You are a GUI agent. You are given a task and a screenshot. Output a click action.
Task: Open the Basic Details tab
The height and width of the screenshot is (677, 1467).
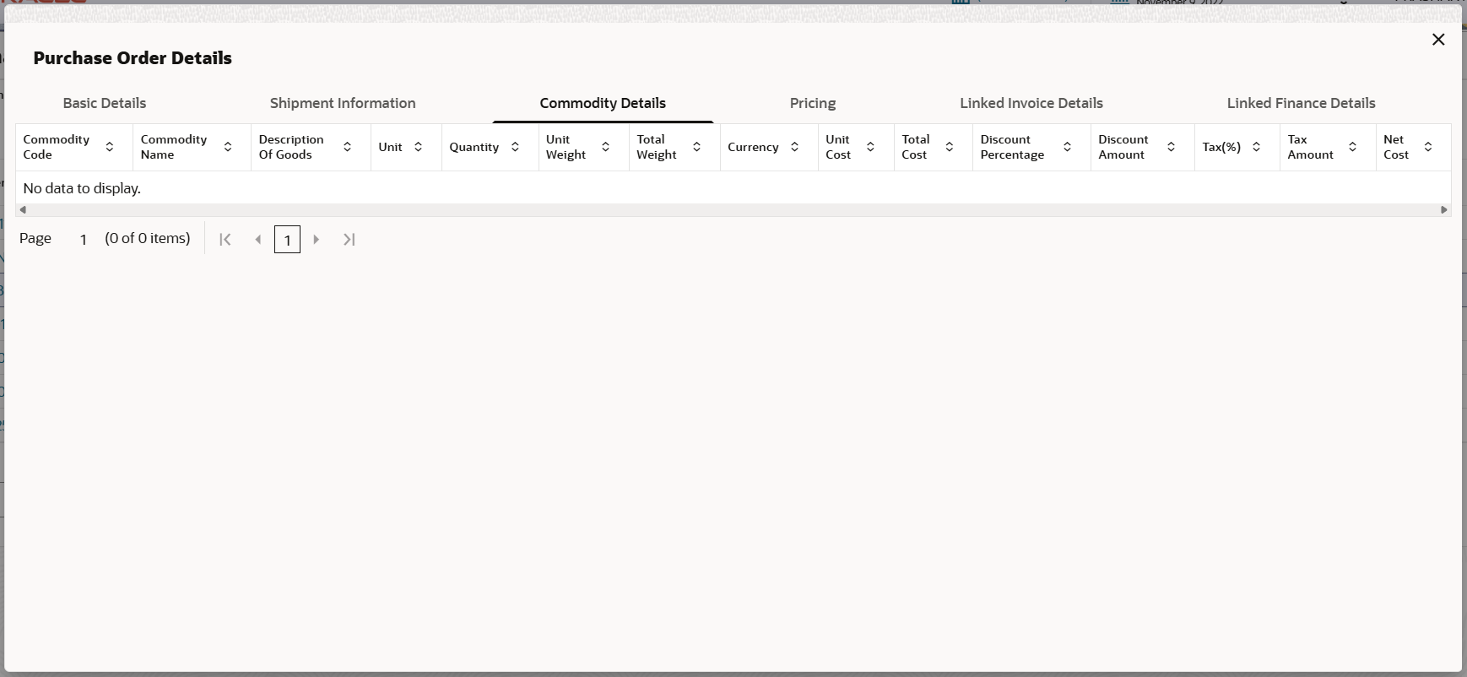(x=105, y=103)
